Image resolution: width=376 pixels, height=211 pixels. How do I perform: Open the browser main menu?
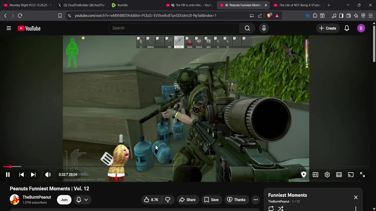[x=371, y=16]
